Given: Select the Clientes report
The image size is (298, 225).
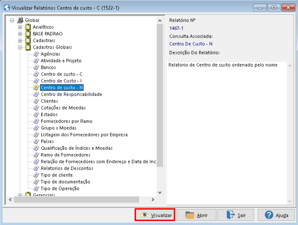Looking at the screenshot, I should coord(50,101).
